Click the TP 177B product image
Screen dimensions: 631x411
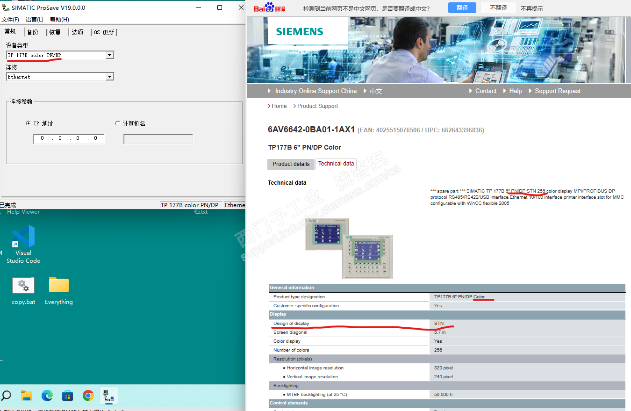pyautogui.click(x=349, y=248)
